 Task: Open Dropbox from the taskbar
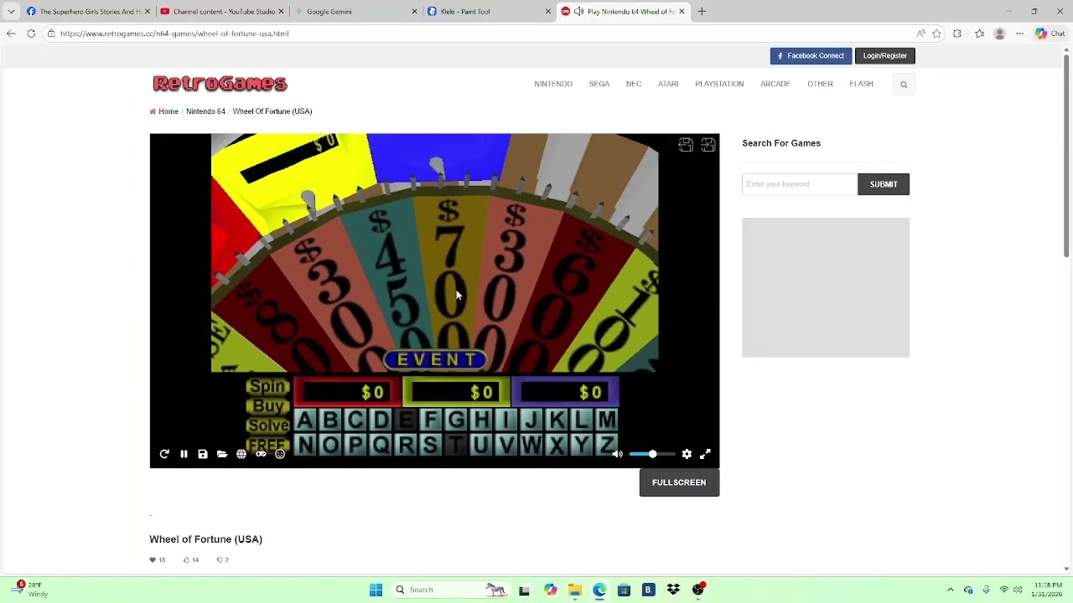click(x=673, y=590)
